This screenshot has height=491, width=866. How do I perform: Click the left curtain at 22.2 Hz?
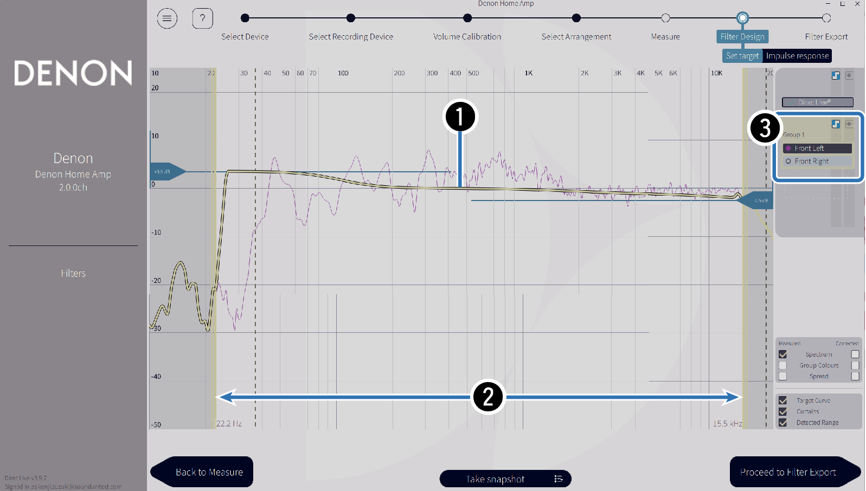click(x=215, y=249)
